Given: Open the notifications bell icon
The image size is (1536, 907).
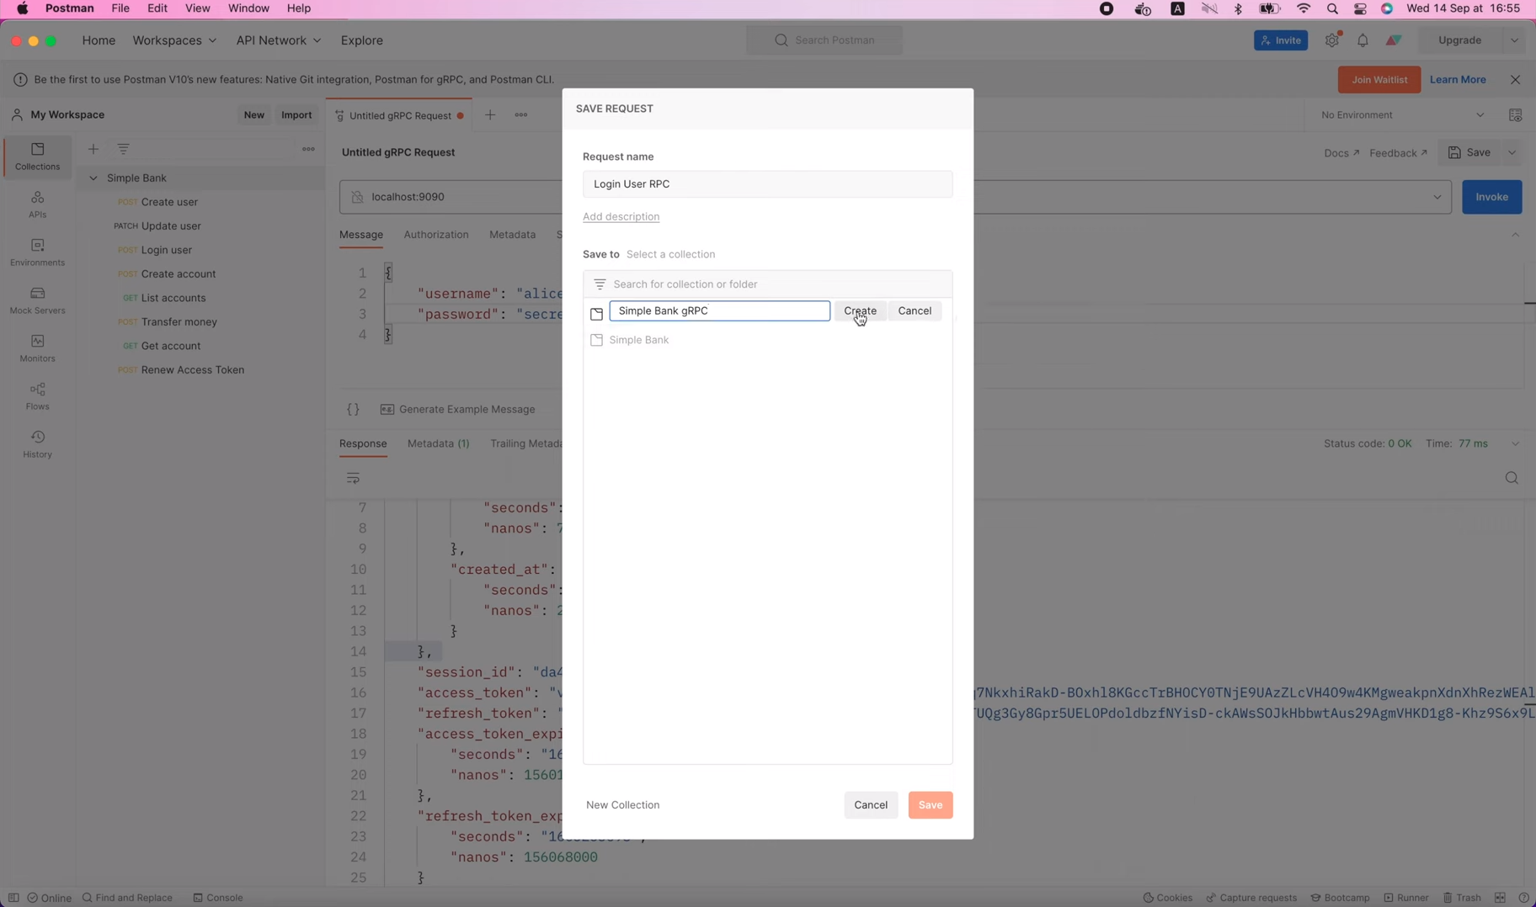Looking at the screenshot, I should click(x=1363, y=40).
